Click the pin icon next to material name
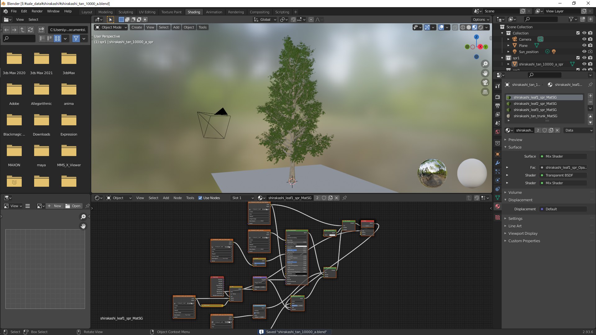Viewport: 596px width, 335px height. [345, 198]
